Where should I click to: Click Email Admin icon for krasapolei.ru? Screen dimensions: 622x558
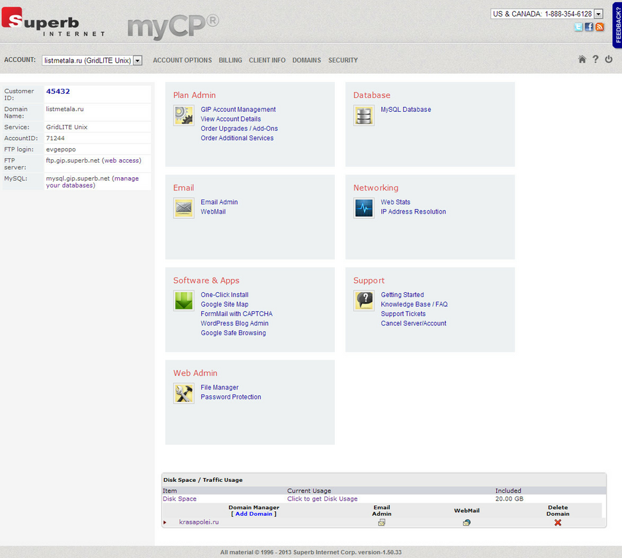[x=382, y=522]
